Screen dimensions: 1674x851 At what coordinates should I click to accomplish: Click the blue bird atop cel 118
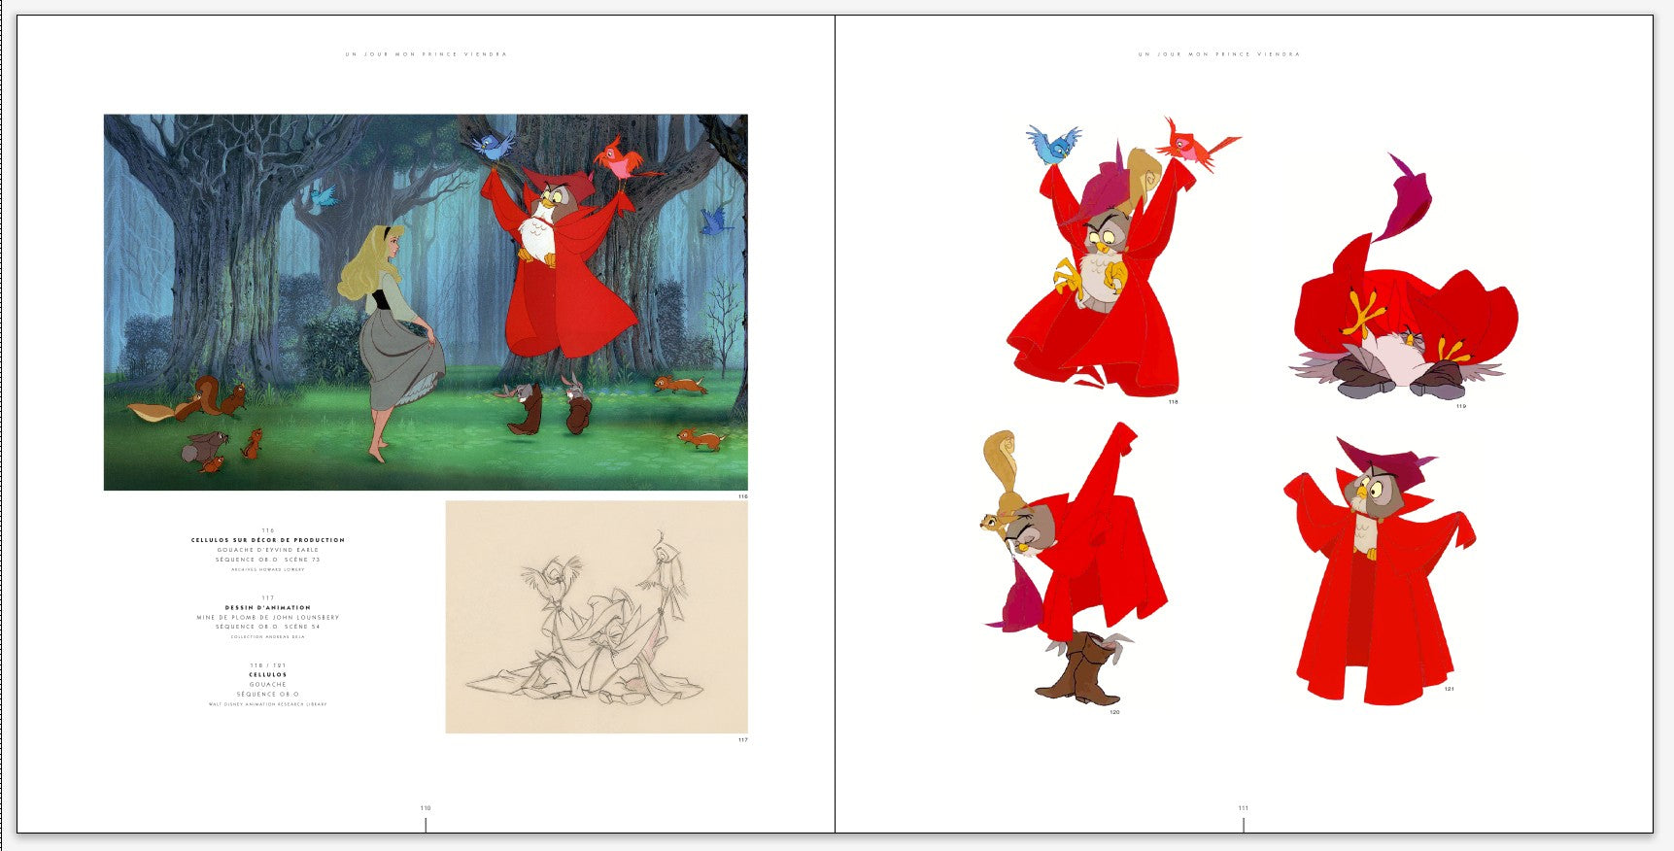(x=1053, y=144)
